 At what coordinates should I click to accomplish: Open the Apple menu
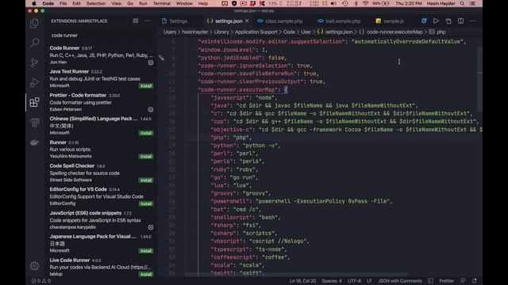click(x=34, y=3)
